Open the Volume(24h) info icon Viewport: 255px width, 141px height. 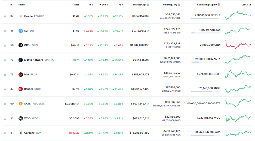pyautogui.click(x=179, y=5)
